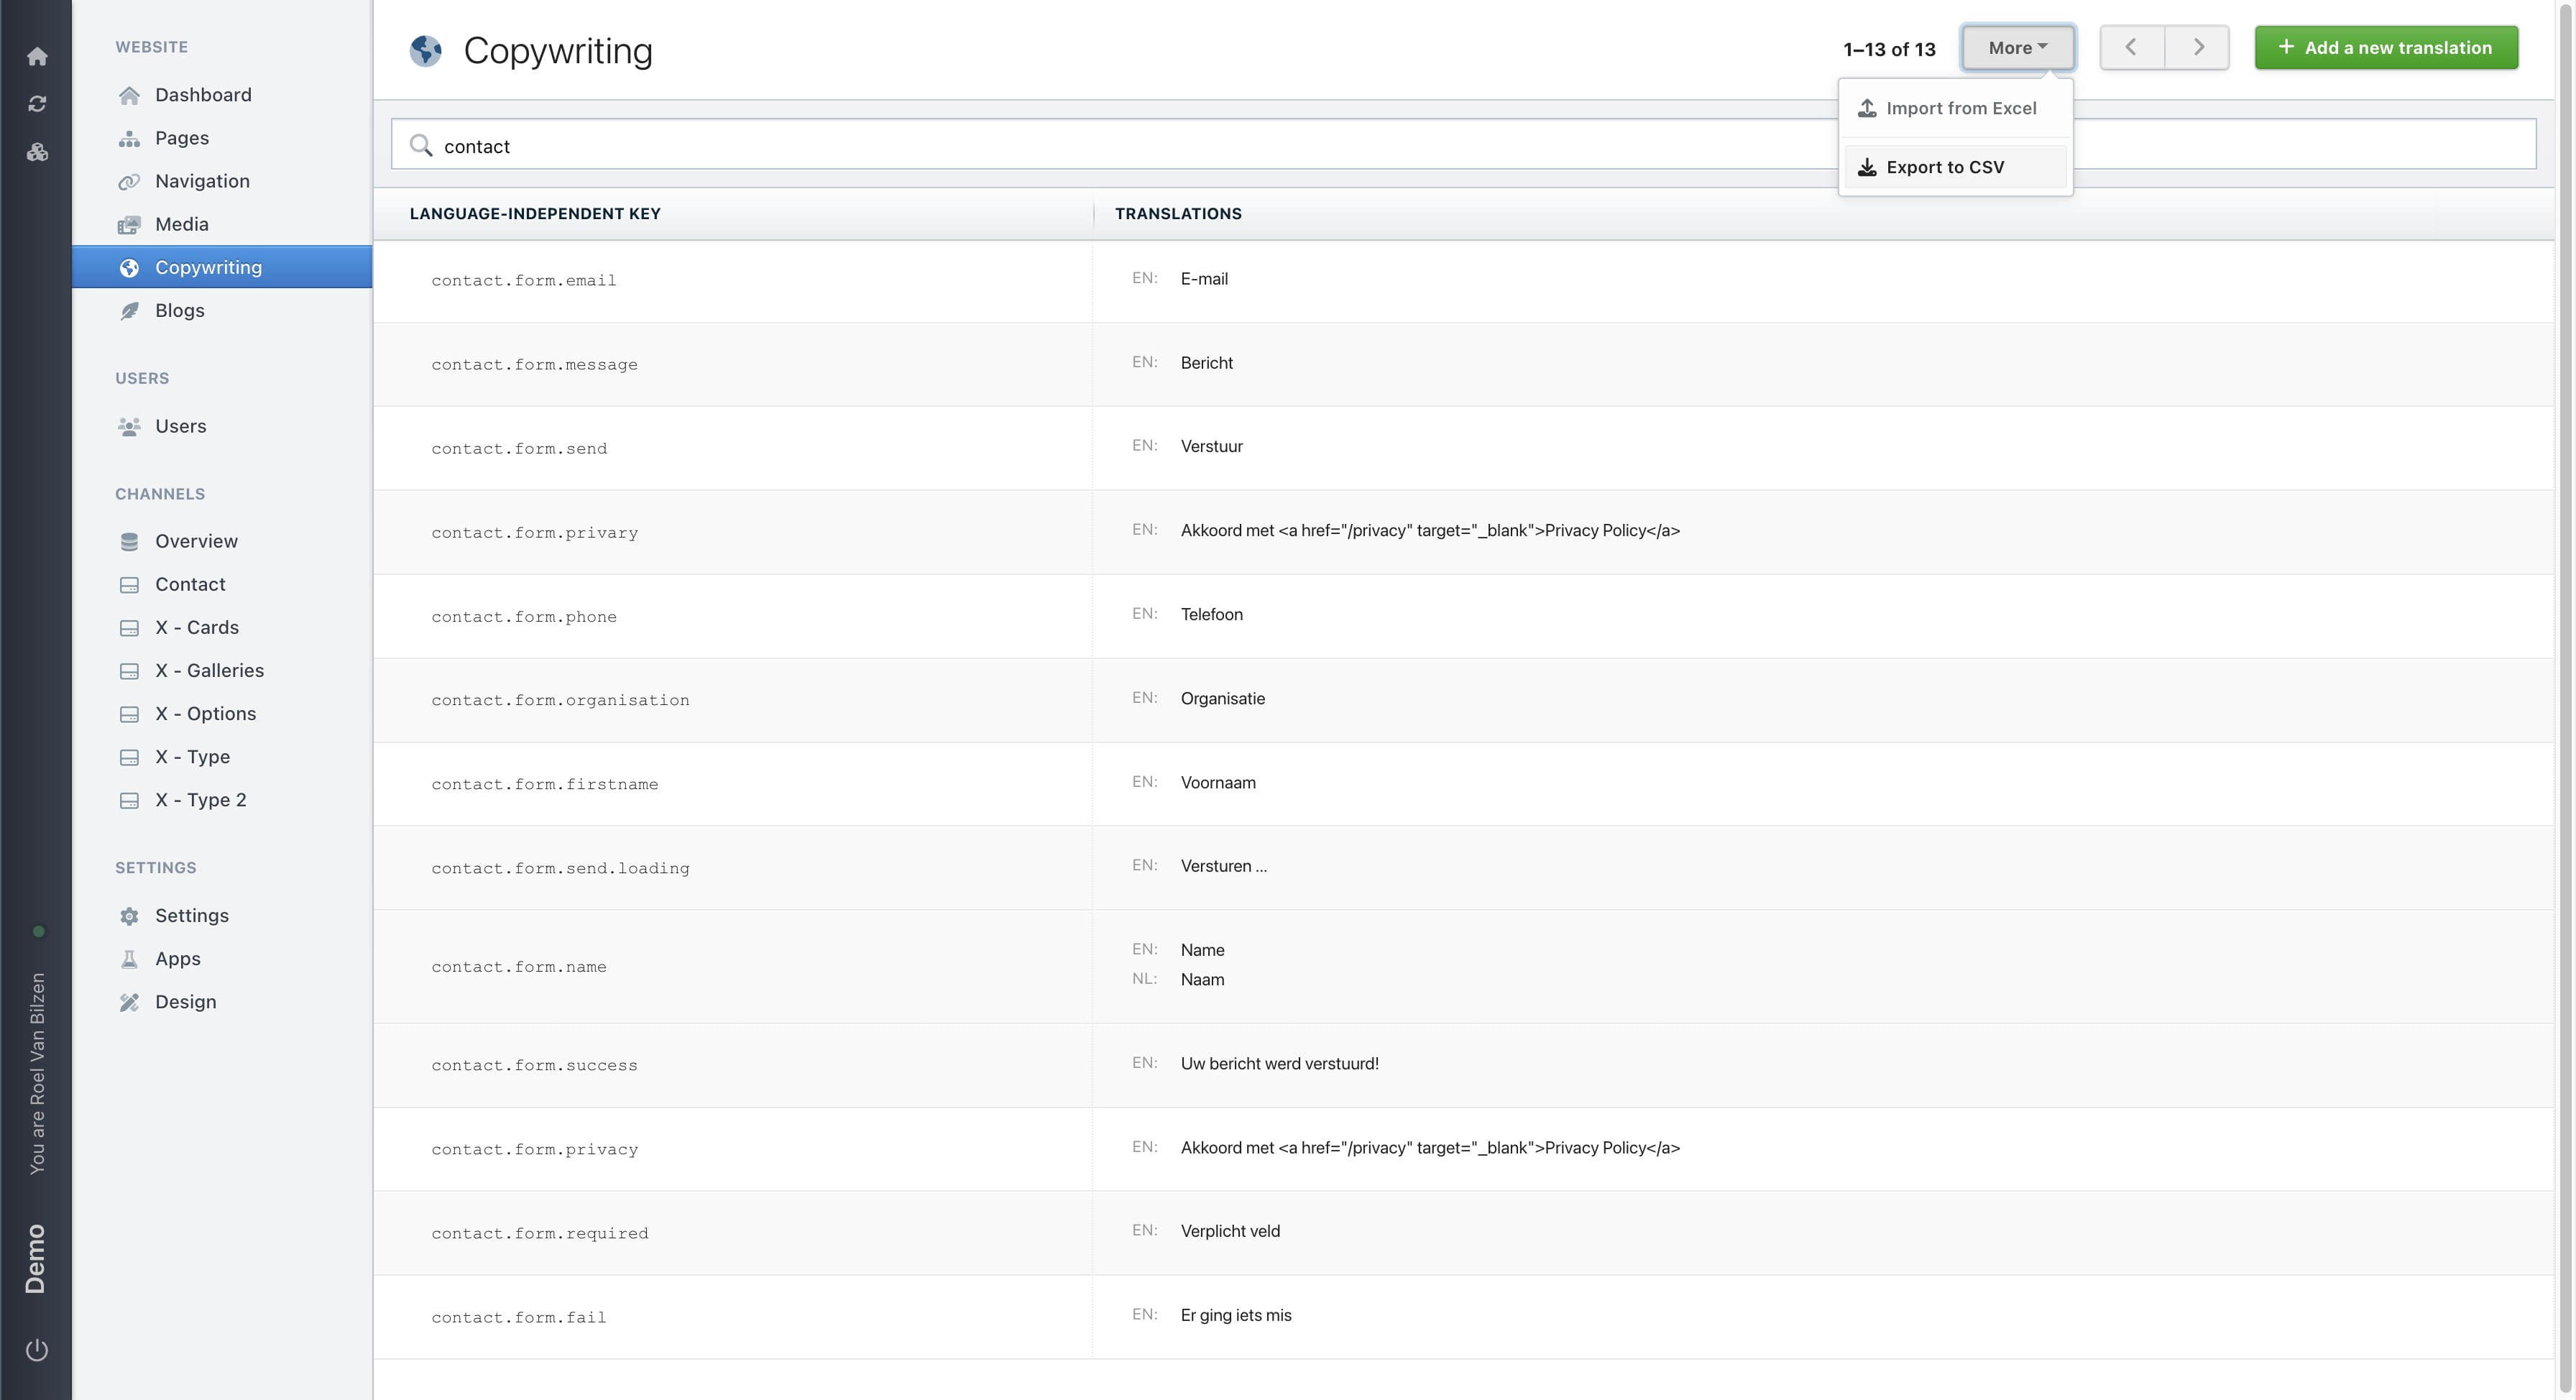Click inside the search field containing contact

(x=900, y=145)
